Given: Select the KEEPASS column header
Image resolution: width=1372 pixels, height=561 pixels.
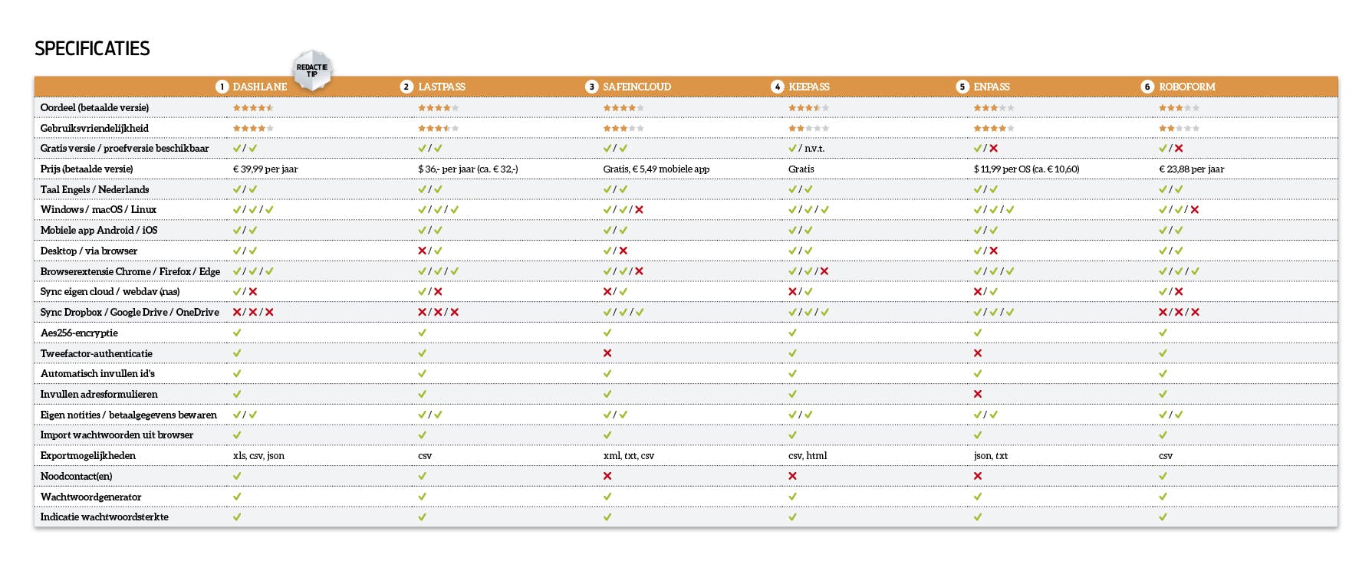Looking at the screenshot, I should (809, 87).
